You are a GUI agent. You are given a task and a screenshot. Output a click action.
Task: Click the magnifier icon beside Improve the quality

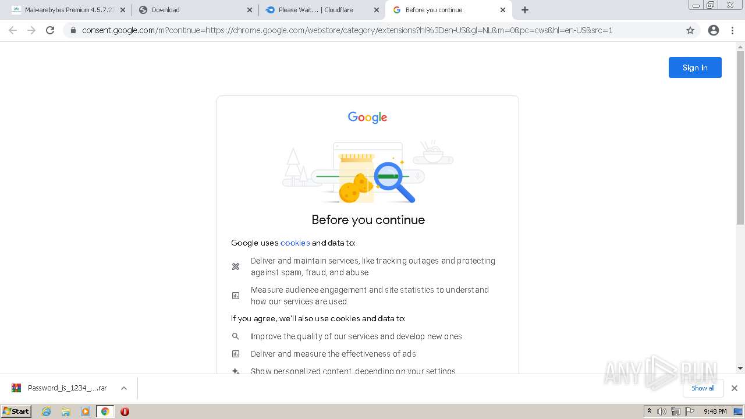click(x=236, y=336)
